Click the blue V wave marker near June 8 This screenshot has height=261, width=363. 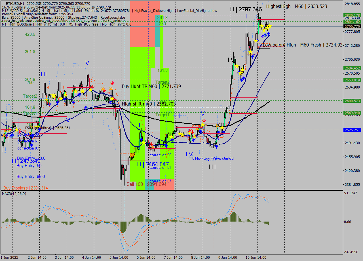[203, 113]
